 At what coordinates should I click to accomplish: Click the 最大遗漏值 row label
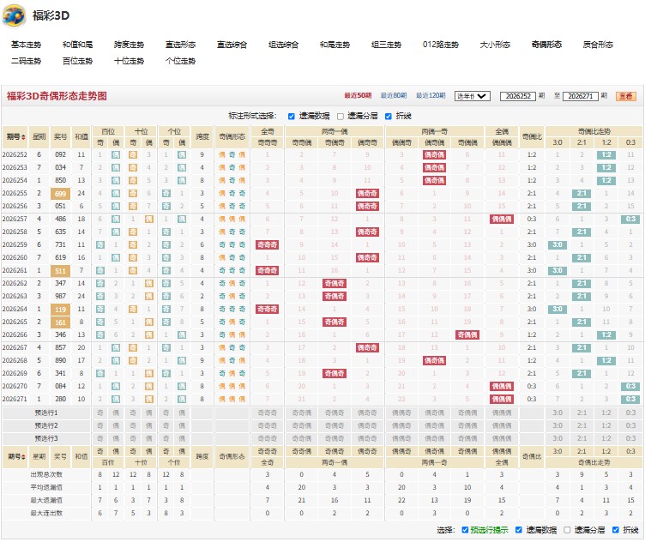pyautogui.click(x=46, y=501)
